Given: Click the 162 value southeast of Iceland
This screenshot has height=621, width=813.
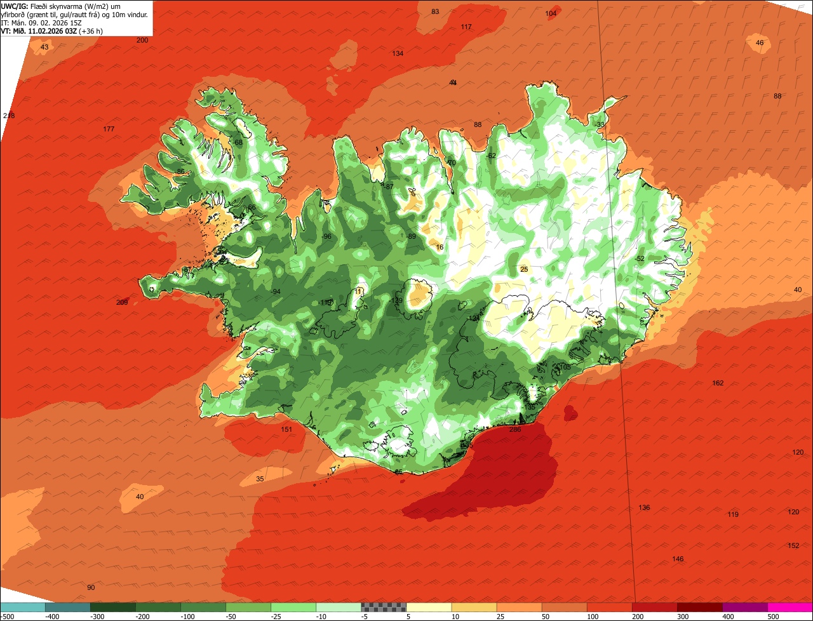Looking at the screenshot, I should [718, 384].
